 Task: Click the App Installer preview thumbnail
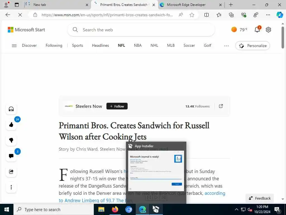click(156, 171)
